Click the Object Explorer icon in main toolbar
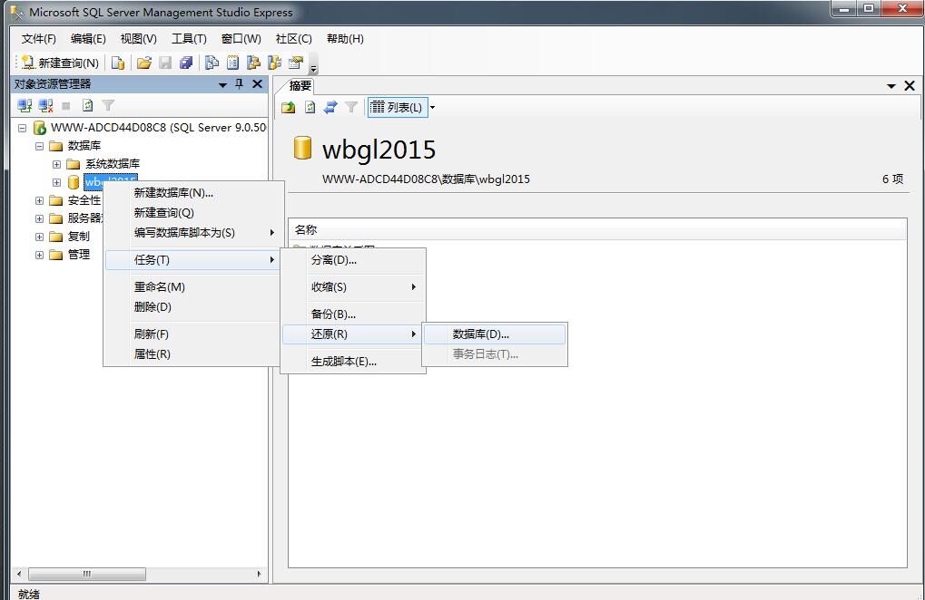The width and height of the screenshot is (925, 600). (x=253, y=63)
